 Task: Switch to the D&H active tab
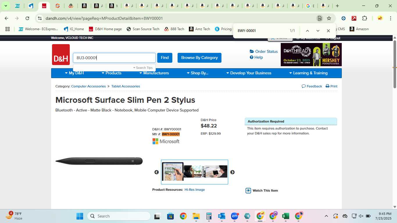tap(44, 6)
